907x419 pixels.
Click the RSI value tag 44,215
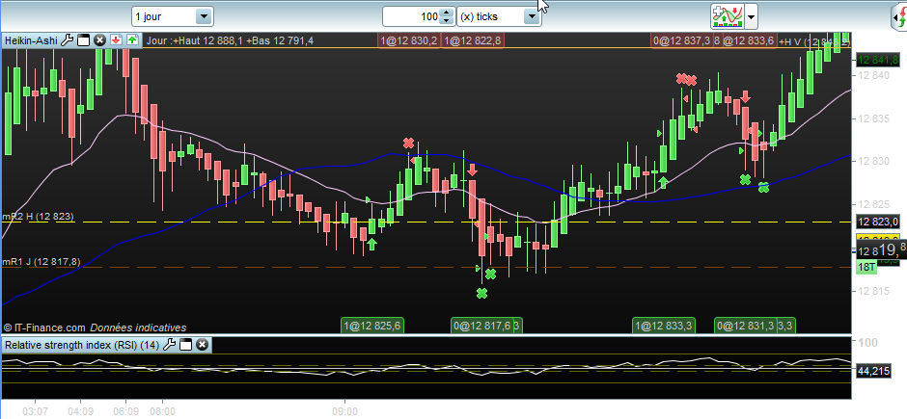click(x=873, y=371)
